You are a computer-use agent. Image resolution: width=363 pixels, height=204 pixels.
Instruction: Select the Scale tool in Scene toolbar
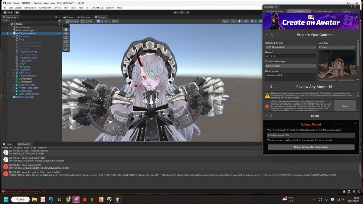tap(66, 41)
